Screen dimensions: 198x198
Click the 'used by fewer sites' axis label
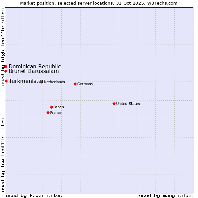tap(34, 195)
